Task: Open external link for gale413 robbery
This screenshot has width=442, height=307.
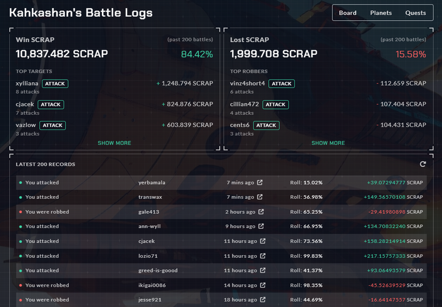Action: pyautogui.click(x=261, y=211)
